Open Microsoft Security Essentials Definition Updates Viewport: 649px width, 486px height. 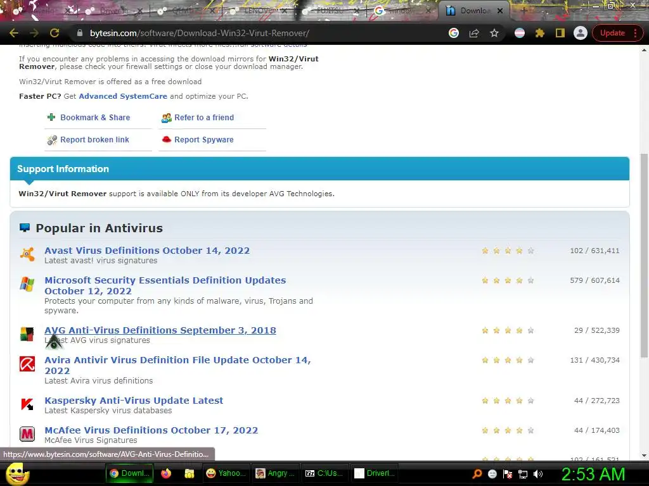click(x=165, y=285)
